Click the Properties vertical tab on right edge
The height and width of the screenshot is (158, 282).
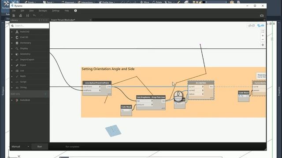click(279, 91)
